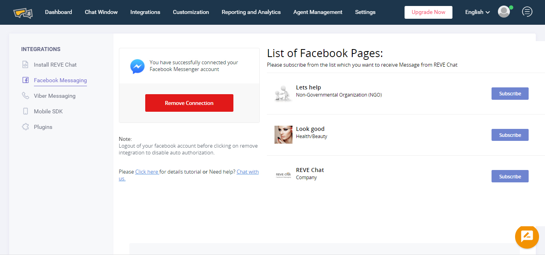
Task: Click the REVE Chat logo icon
Action: pyautogui.click(x=23, y=13)
